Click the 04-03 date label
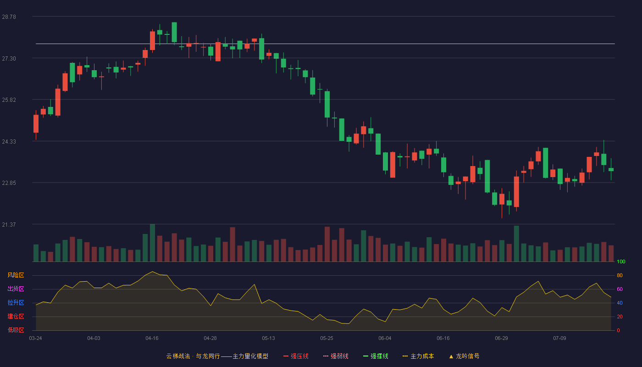This screenshot has width=642, height=367. point(94,338)
